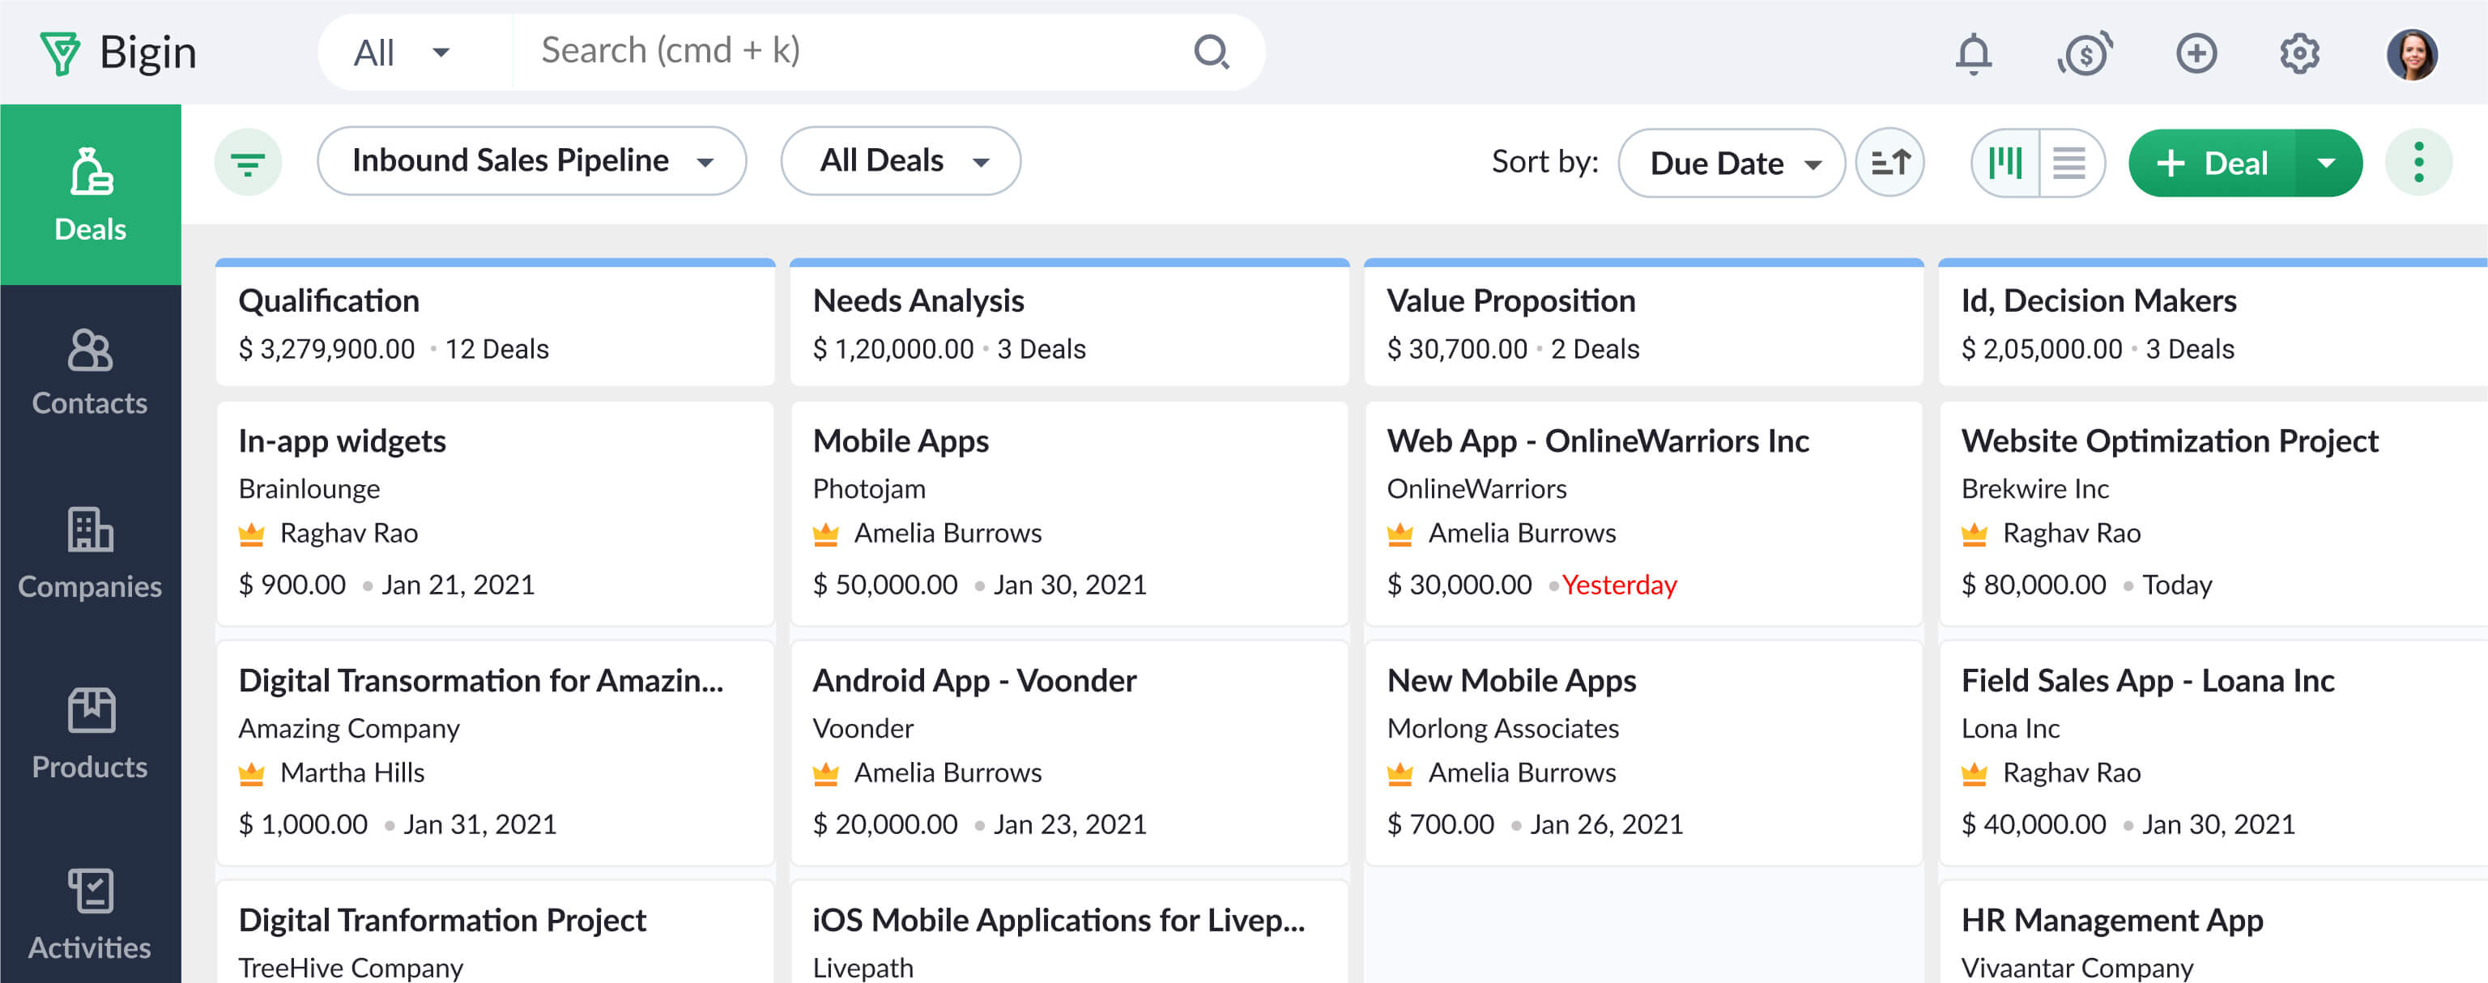This screenshot has height=983, width=2488.
Task: Open the All Deals filter dropdown
Action: (900, 161)
